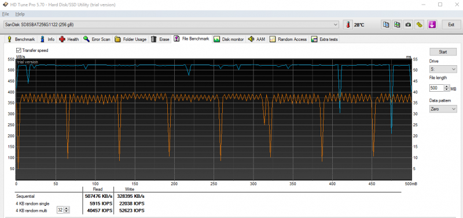Click the File length 500 input field
The image size is (463, 218).
coord(437,88)
